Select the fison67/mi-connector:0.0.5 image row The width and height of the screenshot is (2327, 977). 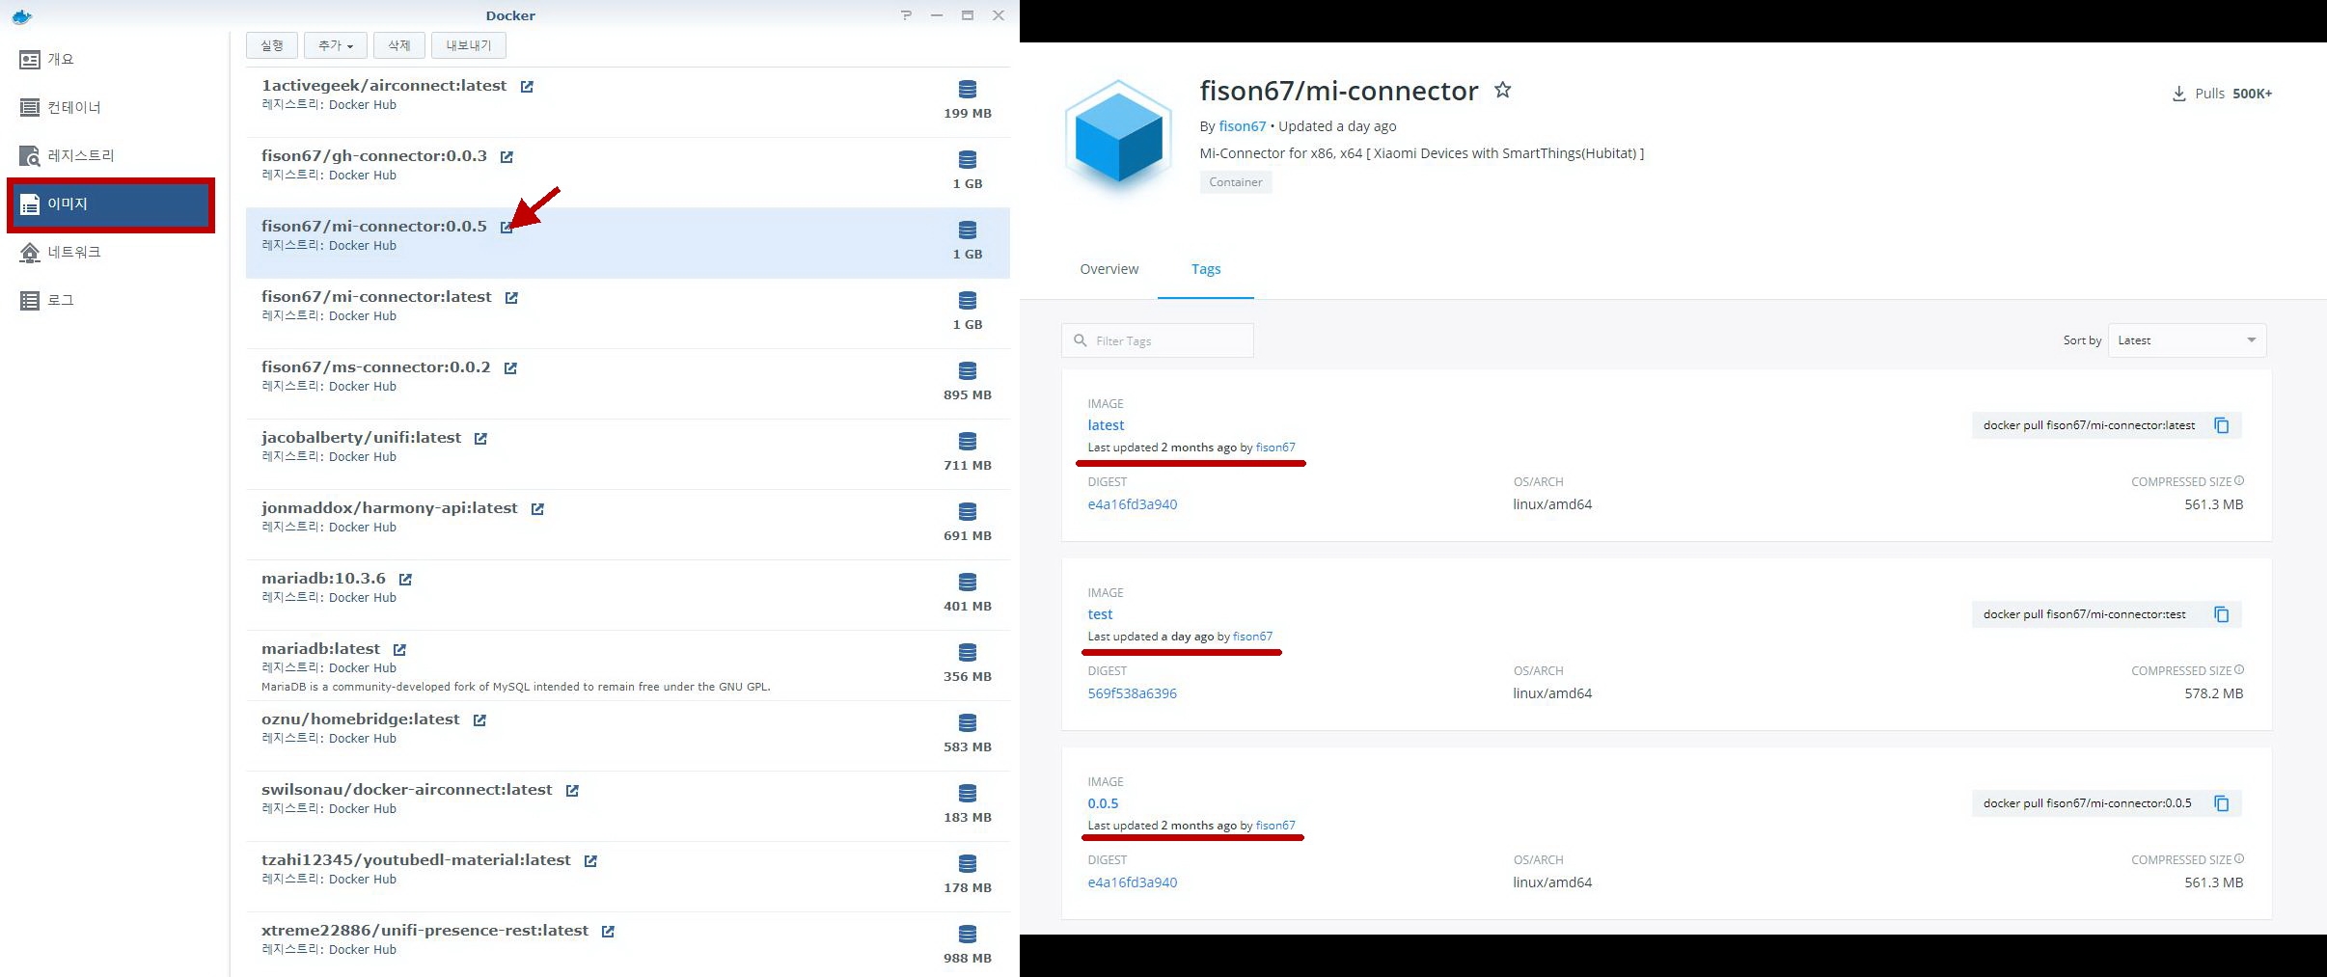(628, 243)
